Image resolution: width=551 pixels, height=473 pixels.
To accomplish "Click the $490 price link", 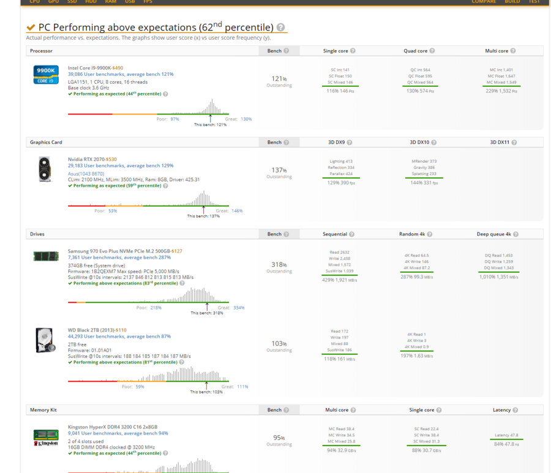I will tap(118, 68).
